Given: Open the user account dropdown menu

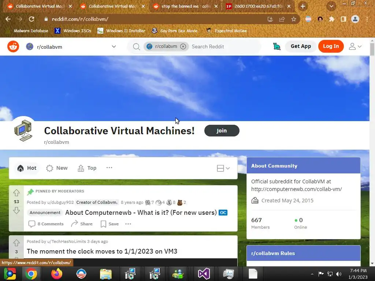Looking at the screenshot, I should click(355, 46).
